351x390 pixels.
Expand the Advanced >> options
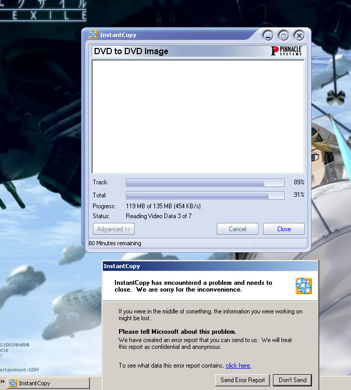click(x=114, y=229)
